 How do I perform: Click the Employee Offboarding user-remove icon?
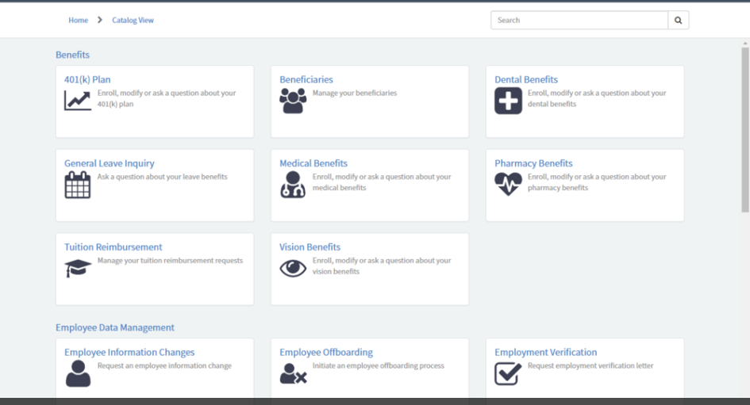[293, 373]
